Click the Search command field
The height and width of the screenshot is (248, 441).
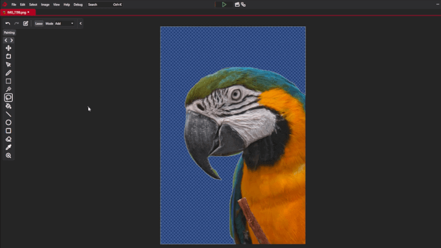(105, 4)
